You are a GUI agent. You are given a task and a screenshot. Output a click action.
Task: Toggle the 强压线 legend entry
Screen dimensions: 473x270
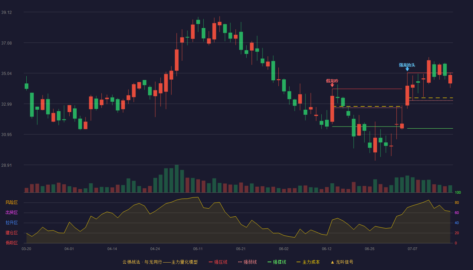pos(218,262)
